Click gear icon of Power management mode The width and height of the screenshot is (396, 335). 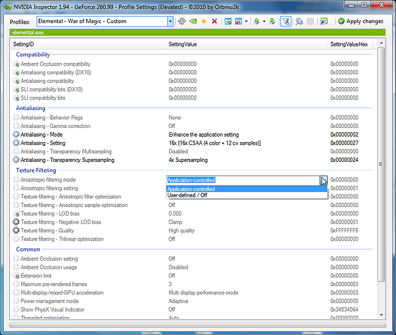tap(16, 301)
